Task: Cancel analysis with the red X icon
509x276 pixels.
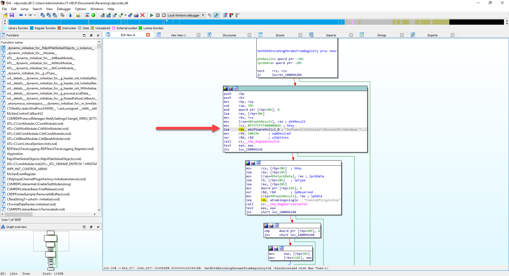Action: tap(143, 15)
